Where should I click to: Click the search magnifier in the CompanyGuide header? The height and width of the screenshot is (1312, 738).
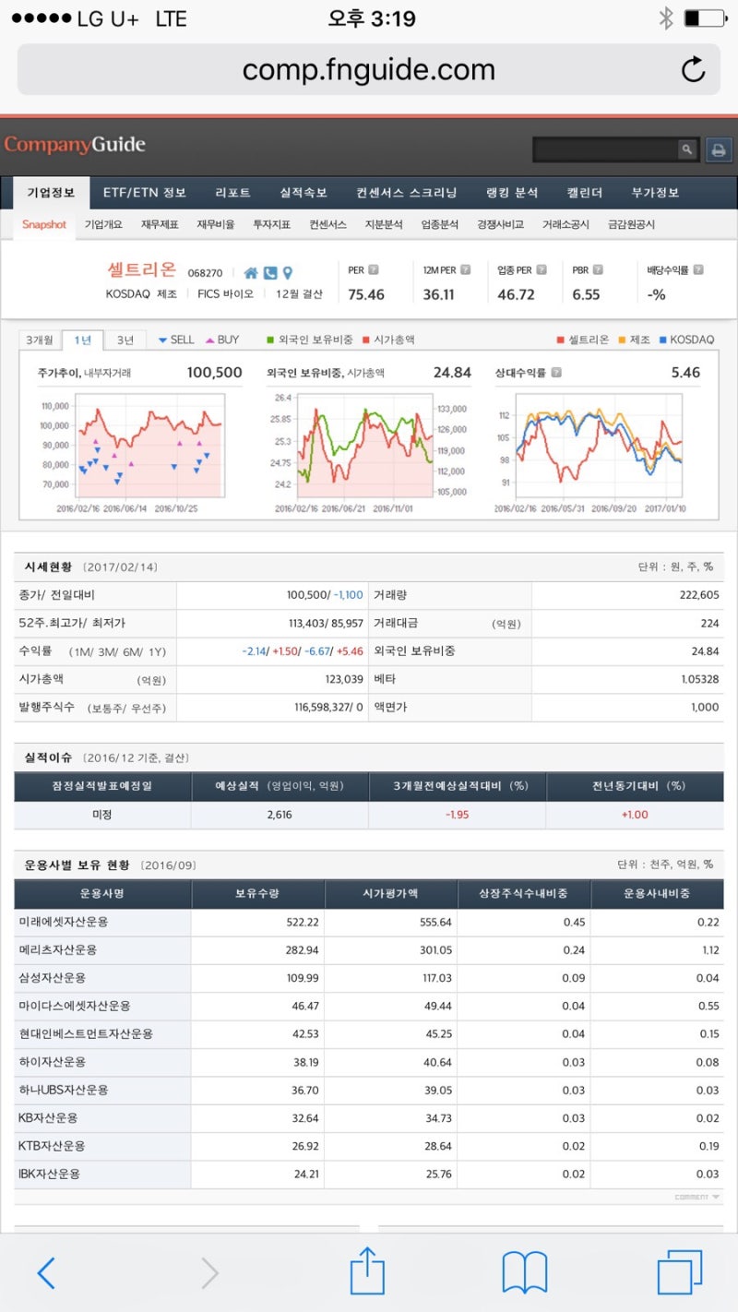685,148
